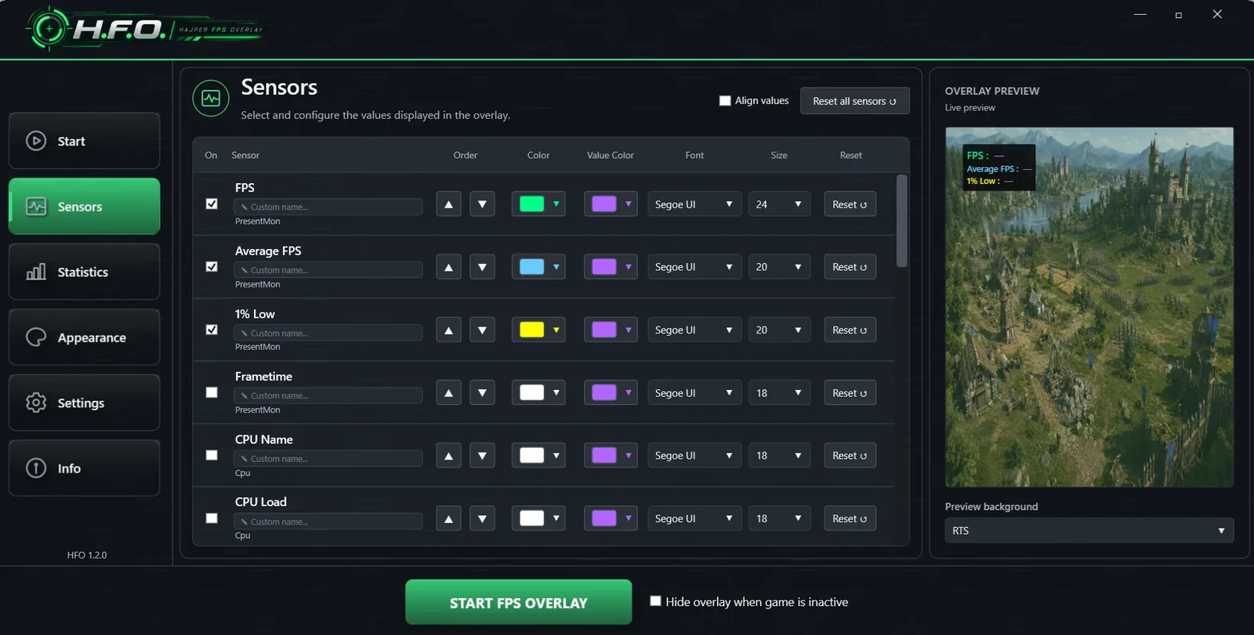Expand Frametime font dropdown
Viewport: 1254px width, 635px height.
[694, 393]
